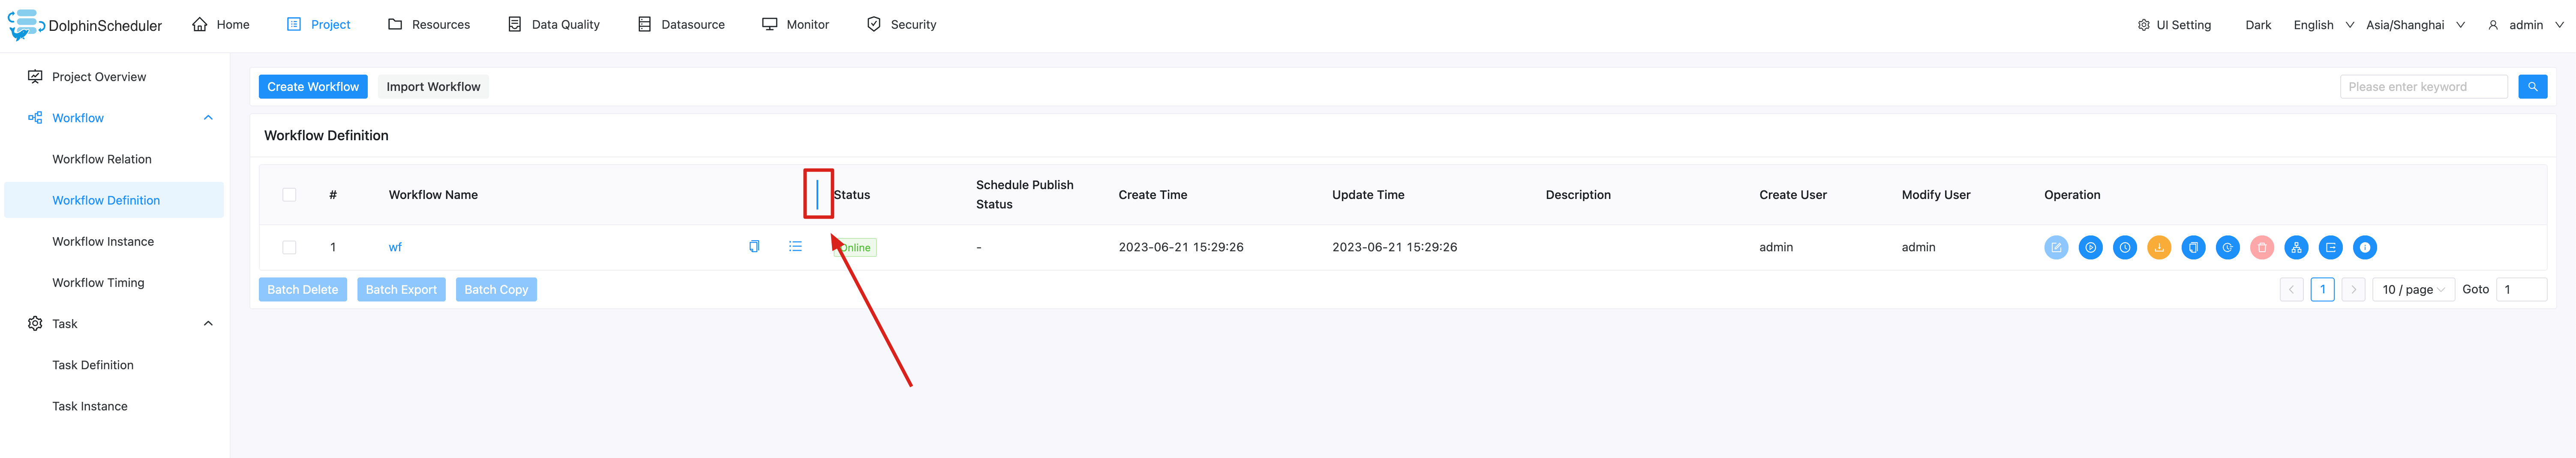This screenshot has width=2576, height=458.
Task: Expand the Asia/Shanghai timezone dropdown
Action: [2414, 25]
